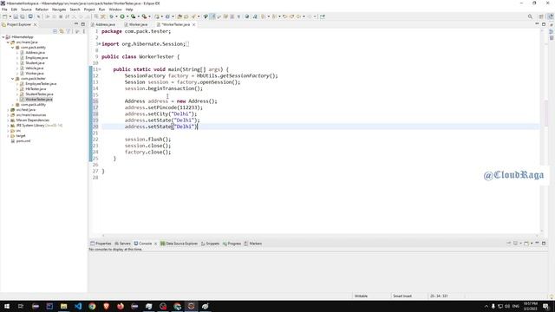Open Chrome from the taskbar
The height and width of the screenshot is (312, 555).
tap(92, 306)
